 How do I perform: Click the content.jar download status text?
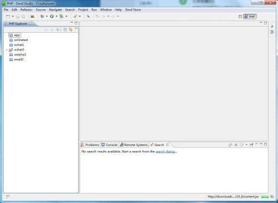coord(233,196)
